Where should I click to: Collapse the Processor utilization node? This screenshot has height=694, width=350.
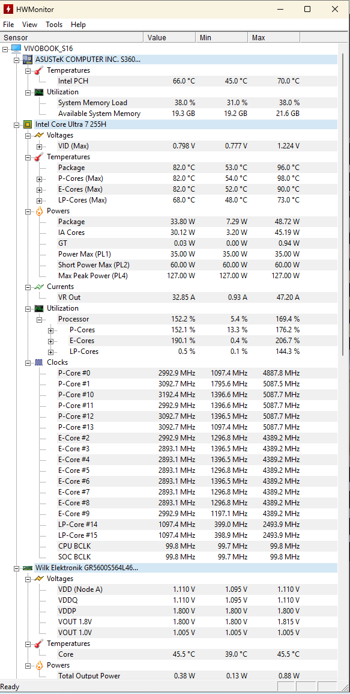coord(40,319)
